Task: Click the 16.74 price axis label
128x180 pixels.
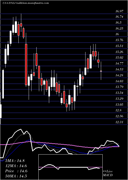Action: click(120, 17)
